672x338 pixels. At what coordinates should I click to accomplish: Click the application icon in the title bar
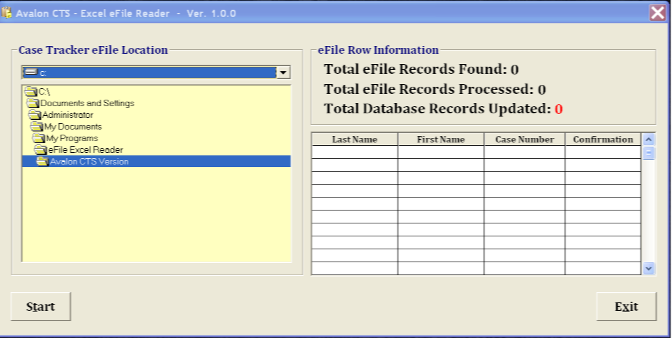point(6,13)
